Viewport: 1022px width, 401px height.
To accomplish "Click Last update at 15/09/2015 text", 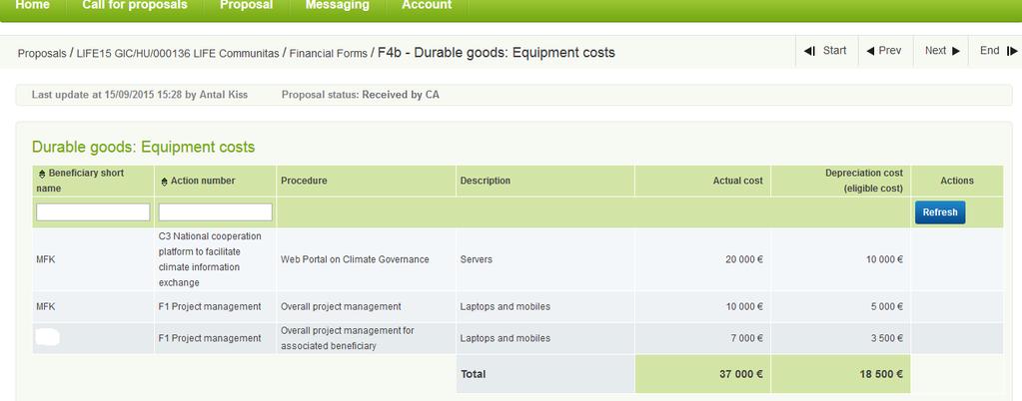I will [140, 95].
